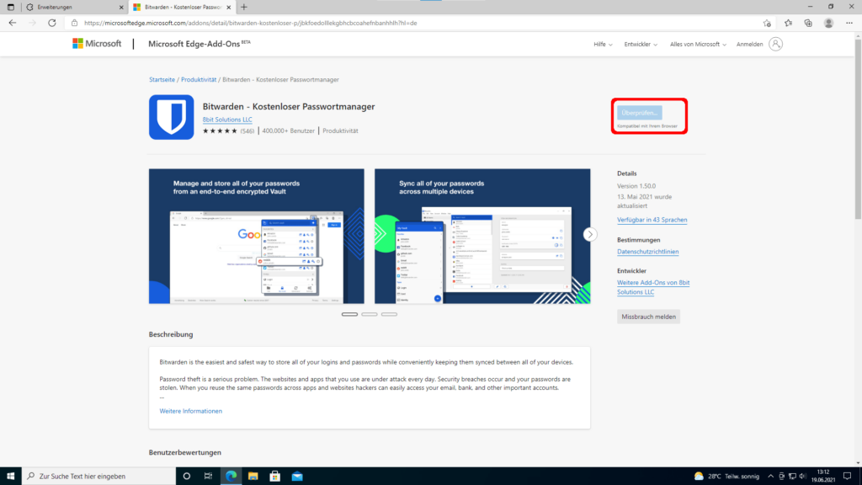Viewport: 862px width, 485px height.
Task: Open Verfügbar in 43 Sprachen
Action: [x=652, y=220]
